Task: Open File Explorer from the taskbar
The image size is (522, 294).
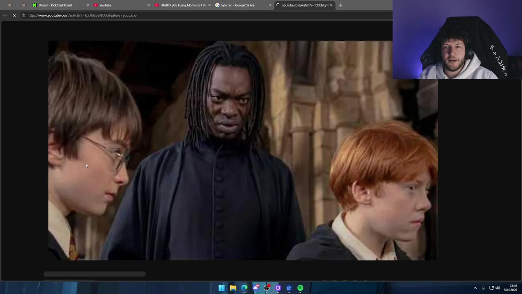Action: [233, 288]
